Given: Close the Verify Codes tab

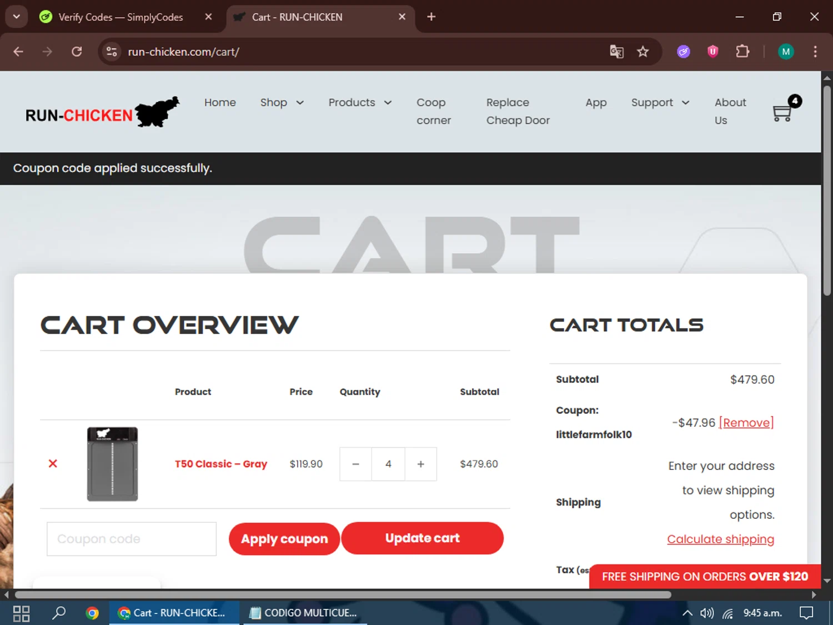Looking at the screenshot, I should 208,17.
